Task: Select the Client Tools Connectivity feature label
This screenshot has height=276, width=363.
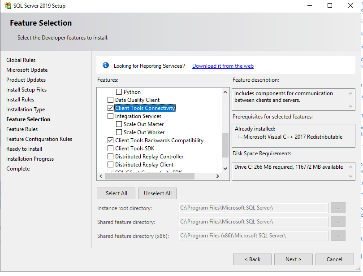Action: click(x=145, y=108)
